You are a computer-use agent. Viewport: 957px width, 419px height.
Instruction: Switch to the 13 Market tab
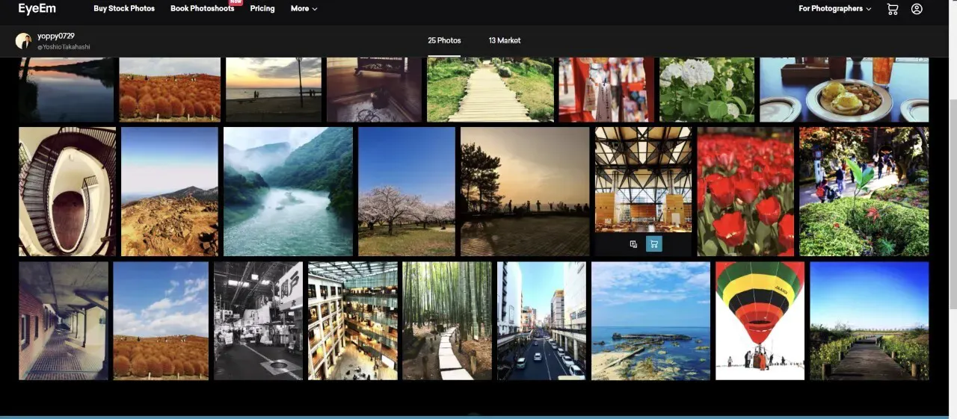coord(505,40)
